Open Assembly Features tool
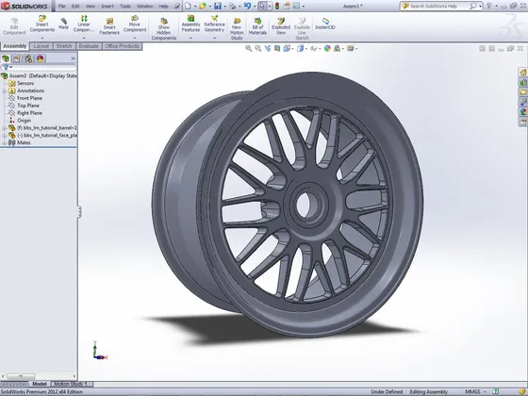The image size is (528, 396). 190,24
